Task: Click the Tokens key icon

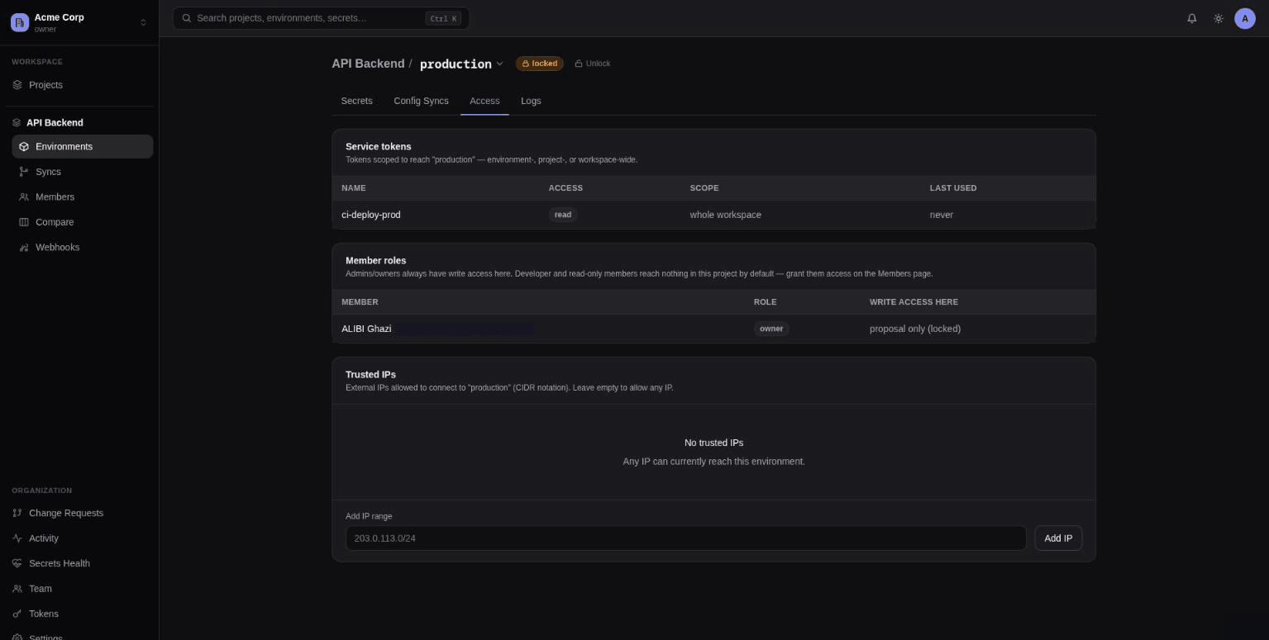Action: tap(17, 614)
